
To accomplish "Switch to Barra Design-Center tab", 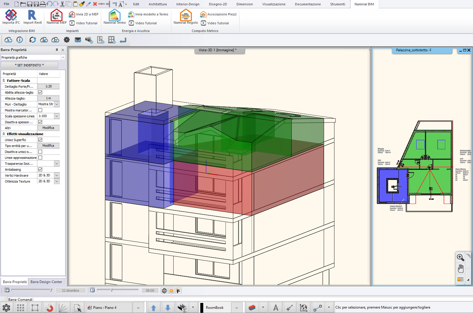I will [x=46, y=282].
